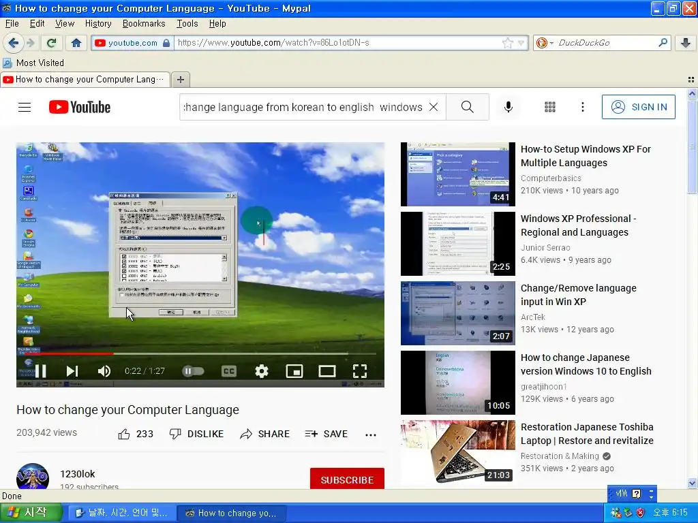Open How-to Setup Windows XP thumbnail
This screenshot has width=698, height=523.
[x=457, y=174]
